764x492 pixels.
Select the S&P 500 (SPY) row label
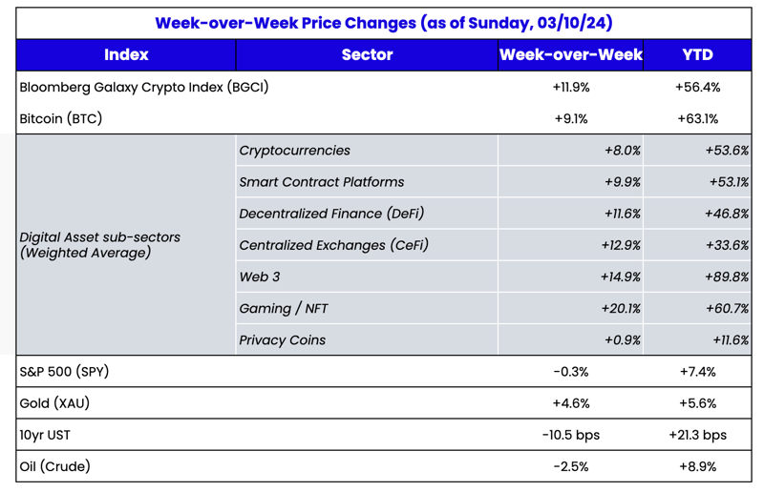(x=64, y=372)
